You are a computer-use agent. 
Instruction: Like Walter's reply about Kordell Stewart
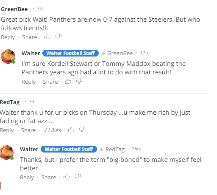click(x=68, y=81)
